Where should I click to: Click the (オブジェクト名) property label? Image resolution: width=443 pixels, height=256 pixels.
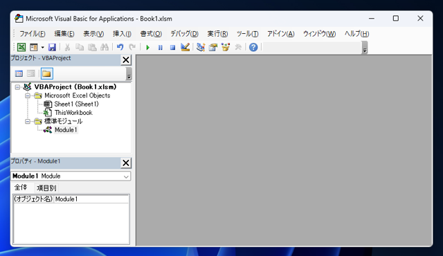tap(33, 199)
